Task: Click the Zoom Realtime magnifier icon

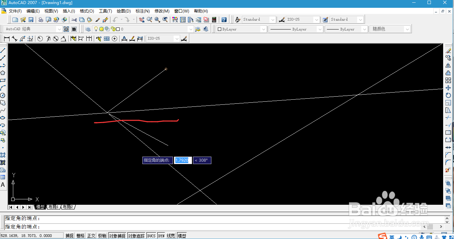Action: [x=150, y=20]
